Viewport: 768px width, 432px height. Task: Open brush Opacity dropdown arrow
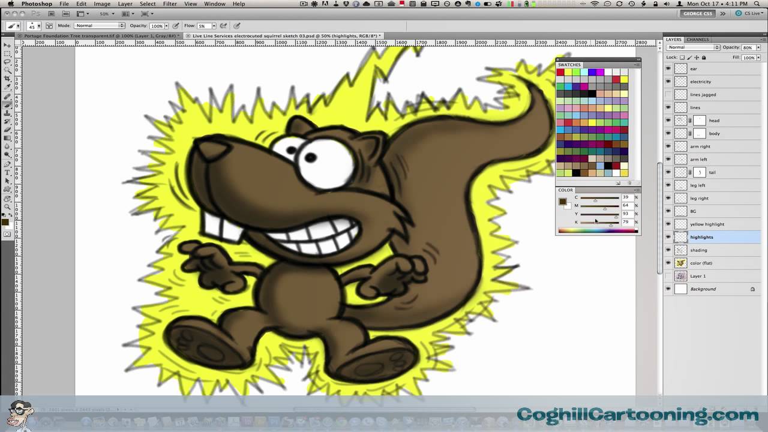167,26
